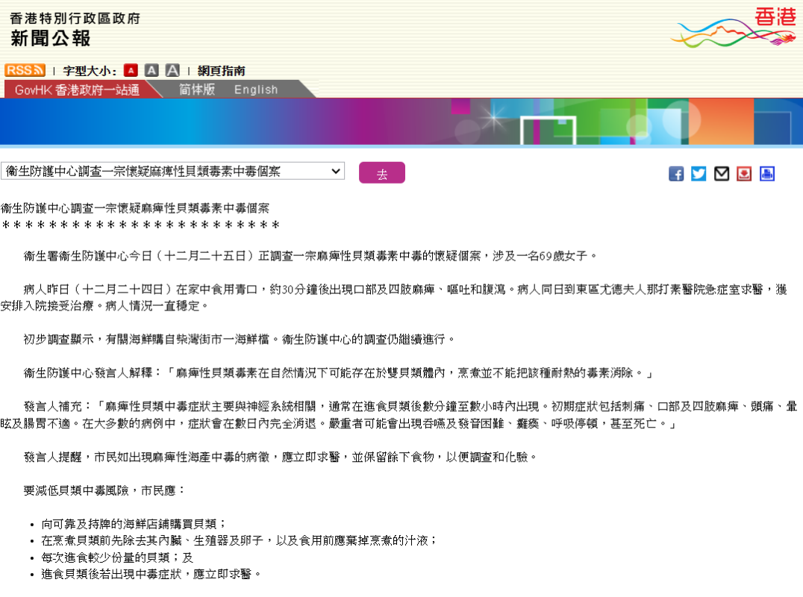Select the medium font size A
The image size is (803, 597).
click(x=151, y=70)
